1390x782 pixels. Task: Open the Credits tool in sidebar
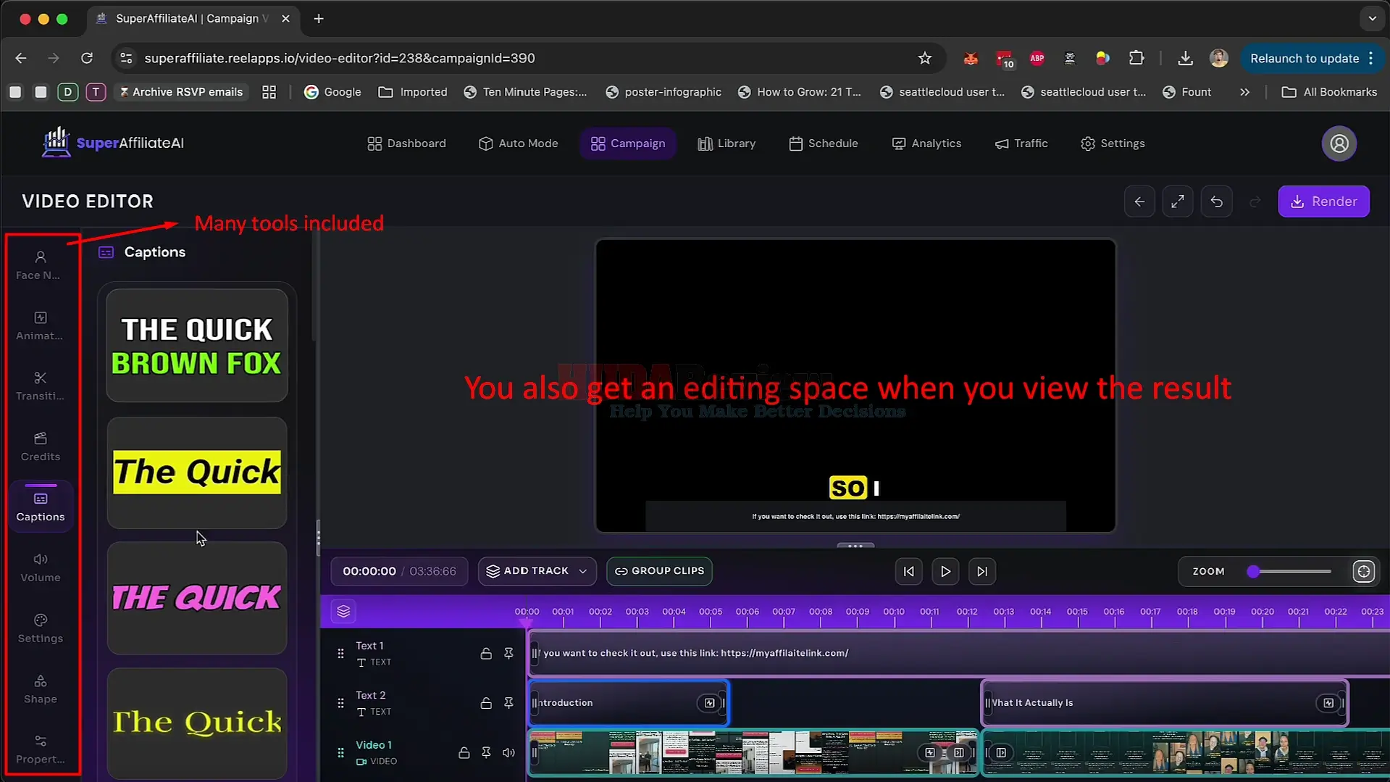[x=40, y=446]
